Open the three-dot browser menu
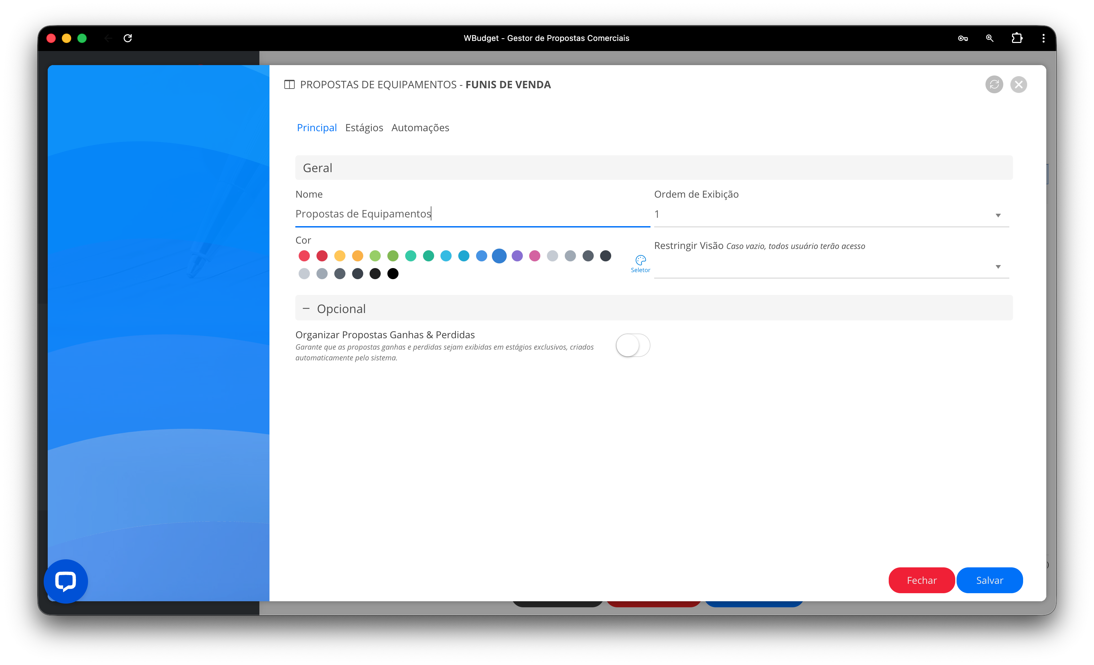This screenshot has height=665, width=1094. [1043, 38]
